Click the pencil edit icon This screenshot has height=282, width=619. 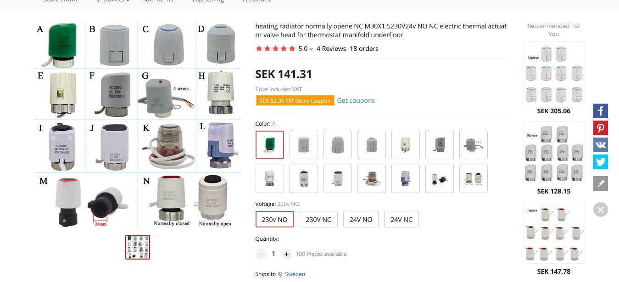[x=600, y=183]
